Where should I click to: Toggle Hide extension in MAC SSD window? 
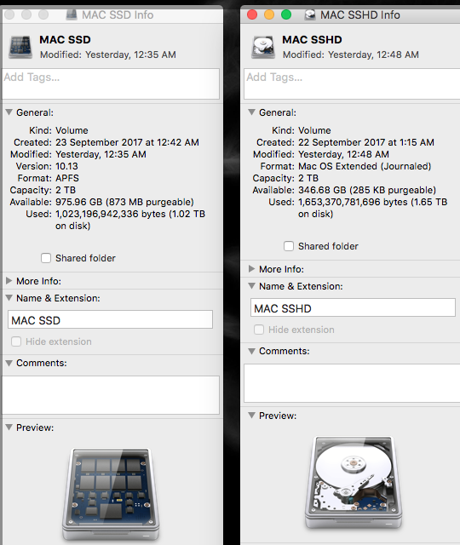pyautogui.click(x=16, y=341)
